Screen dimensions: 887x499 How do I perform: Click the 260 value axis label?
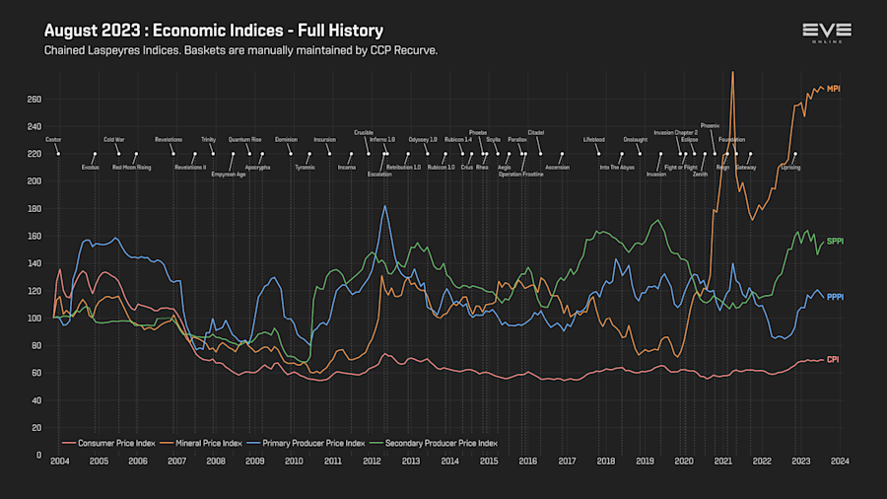point(34,100)
